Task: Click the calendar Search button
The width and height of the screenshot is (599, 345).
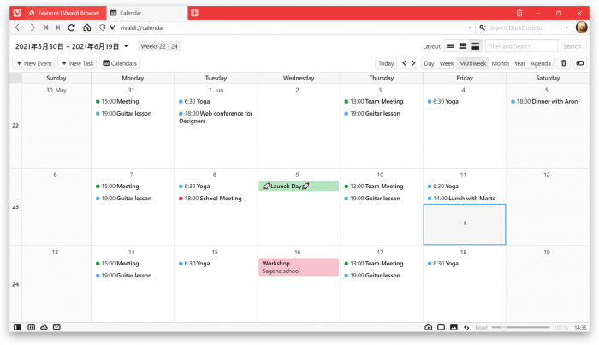Action: tap(572, 46)
